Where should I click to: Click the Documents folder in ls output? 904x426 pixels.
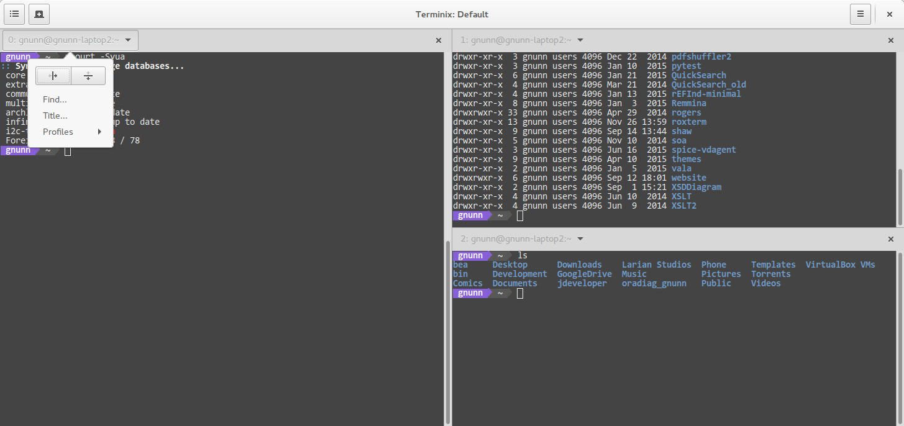515,283
